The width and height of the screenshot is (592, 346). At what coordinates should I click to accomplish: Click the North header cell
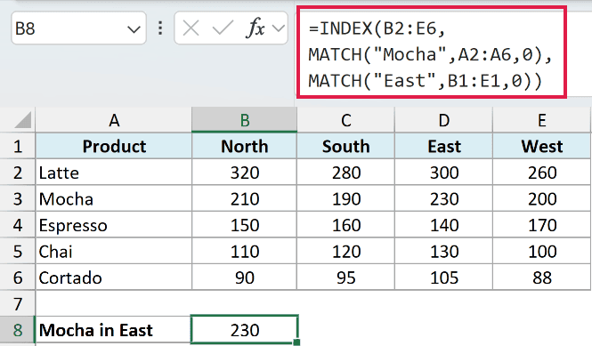point(244,146)
